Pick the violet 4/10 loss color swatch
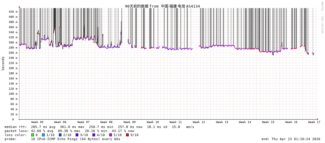Screen dimensions: 325x143 (x=94, y=135)
